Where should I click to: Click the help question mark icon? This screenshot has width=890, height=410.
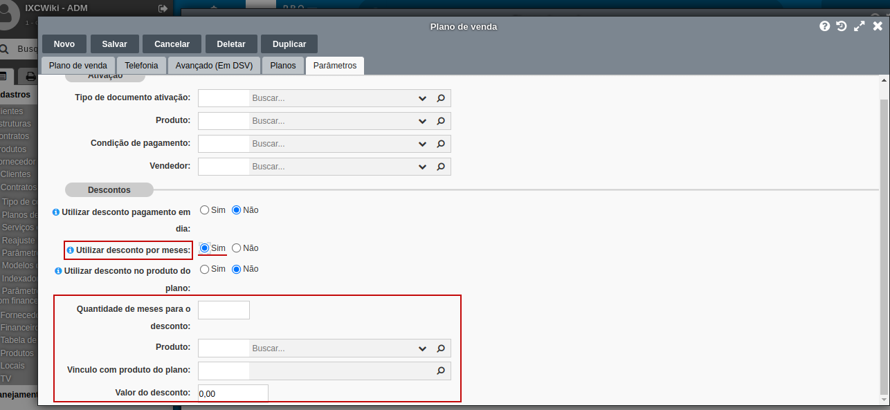[x=824, y=26]
